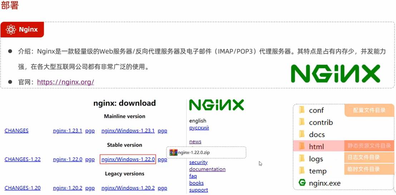Select the nginx.exe file name

[325, 183]
